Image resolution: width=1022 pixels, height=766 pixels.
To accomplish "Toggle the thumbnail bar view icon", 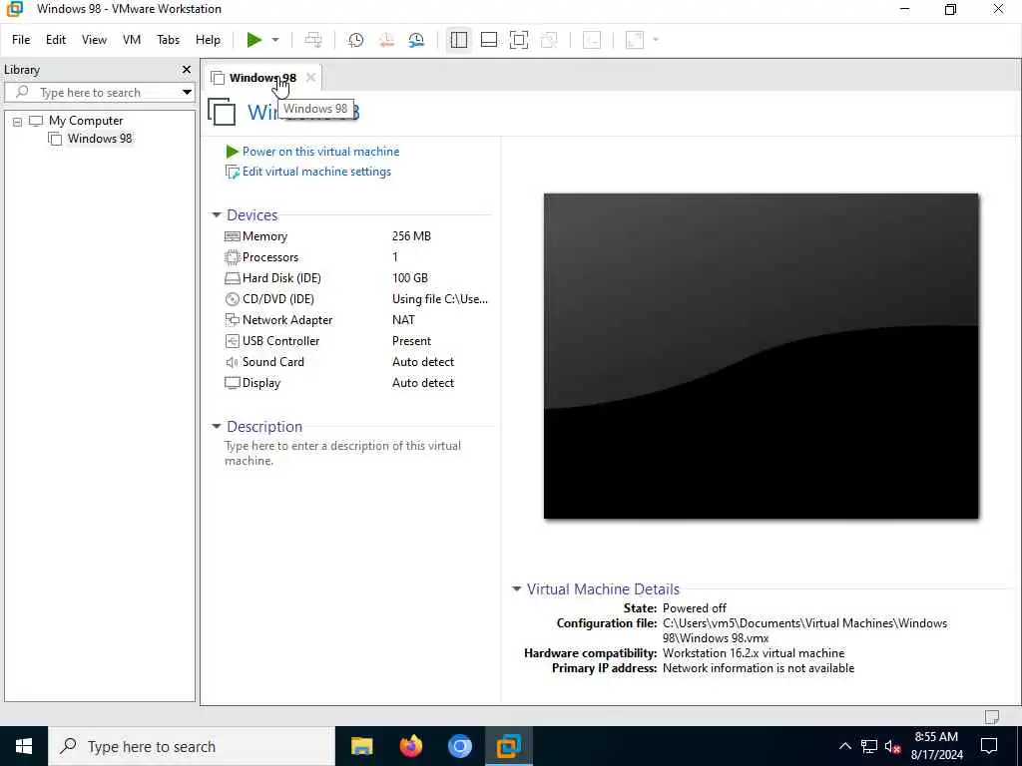I will (489, 40).
